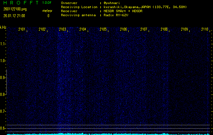Click the 2102 time marker
213x135 pixels.
[x=42, y=29]
